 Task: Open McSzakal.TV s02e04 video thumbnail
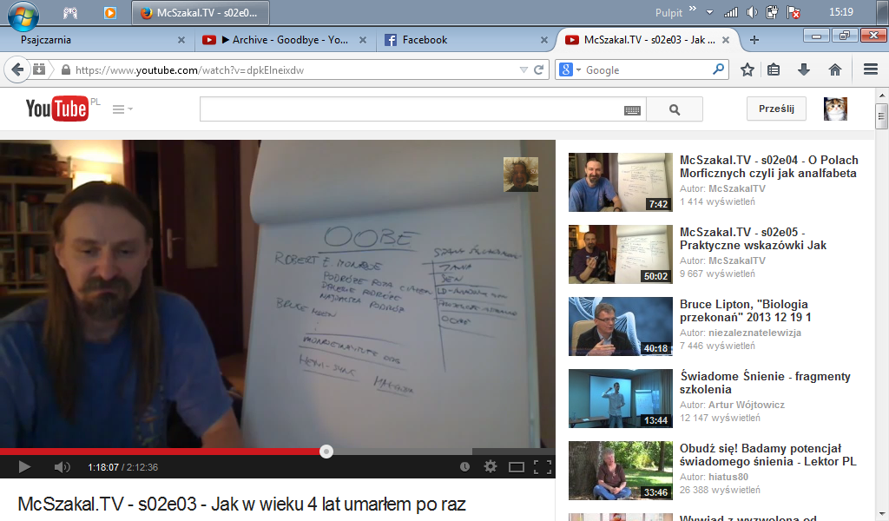[x=620, y=182]
